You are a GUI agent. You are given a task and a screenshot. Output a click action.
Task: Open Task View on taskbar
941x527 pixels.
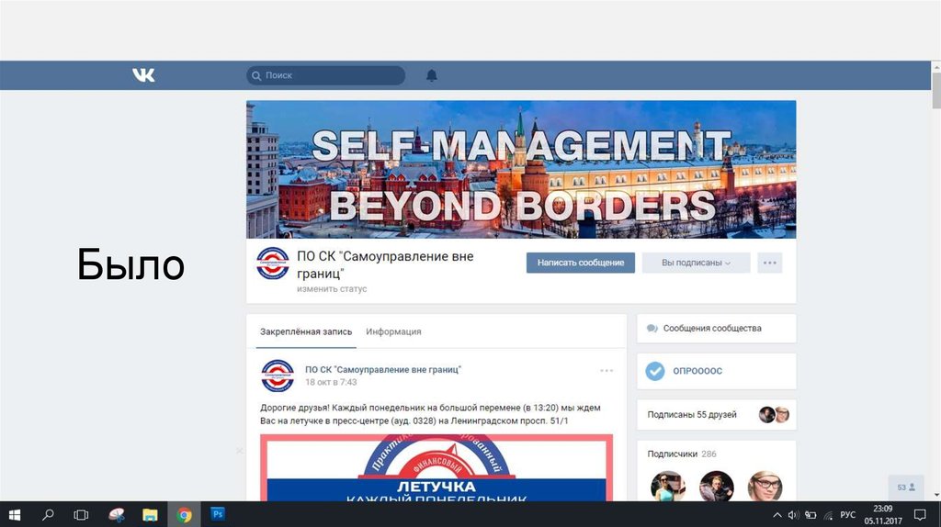tap(81, 514)
